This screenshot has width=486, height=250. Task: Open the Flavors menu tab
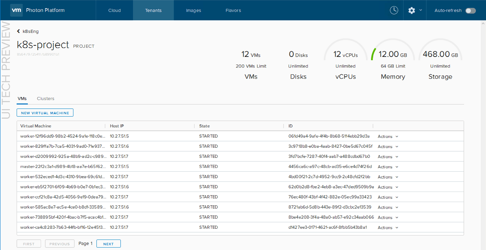click(x=233, y=10)
